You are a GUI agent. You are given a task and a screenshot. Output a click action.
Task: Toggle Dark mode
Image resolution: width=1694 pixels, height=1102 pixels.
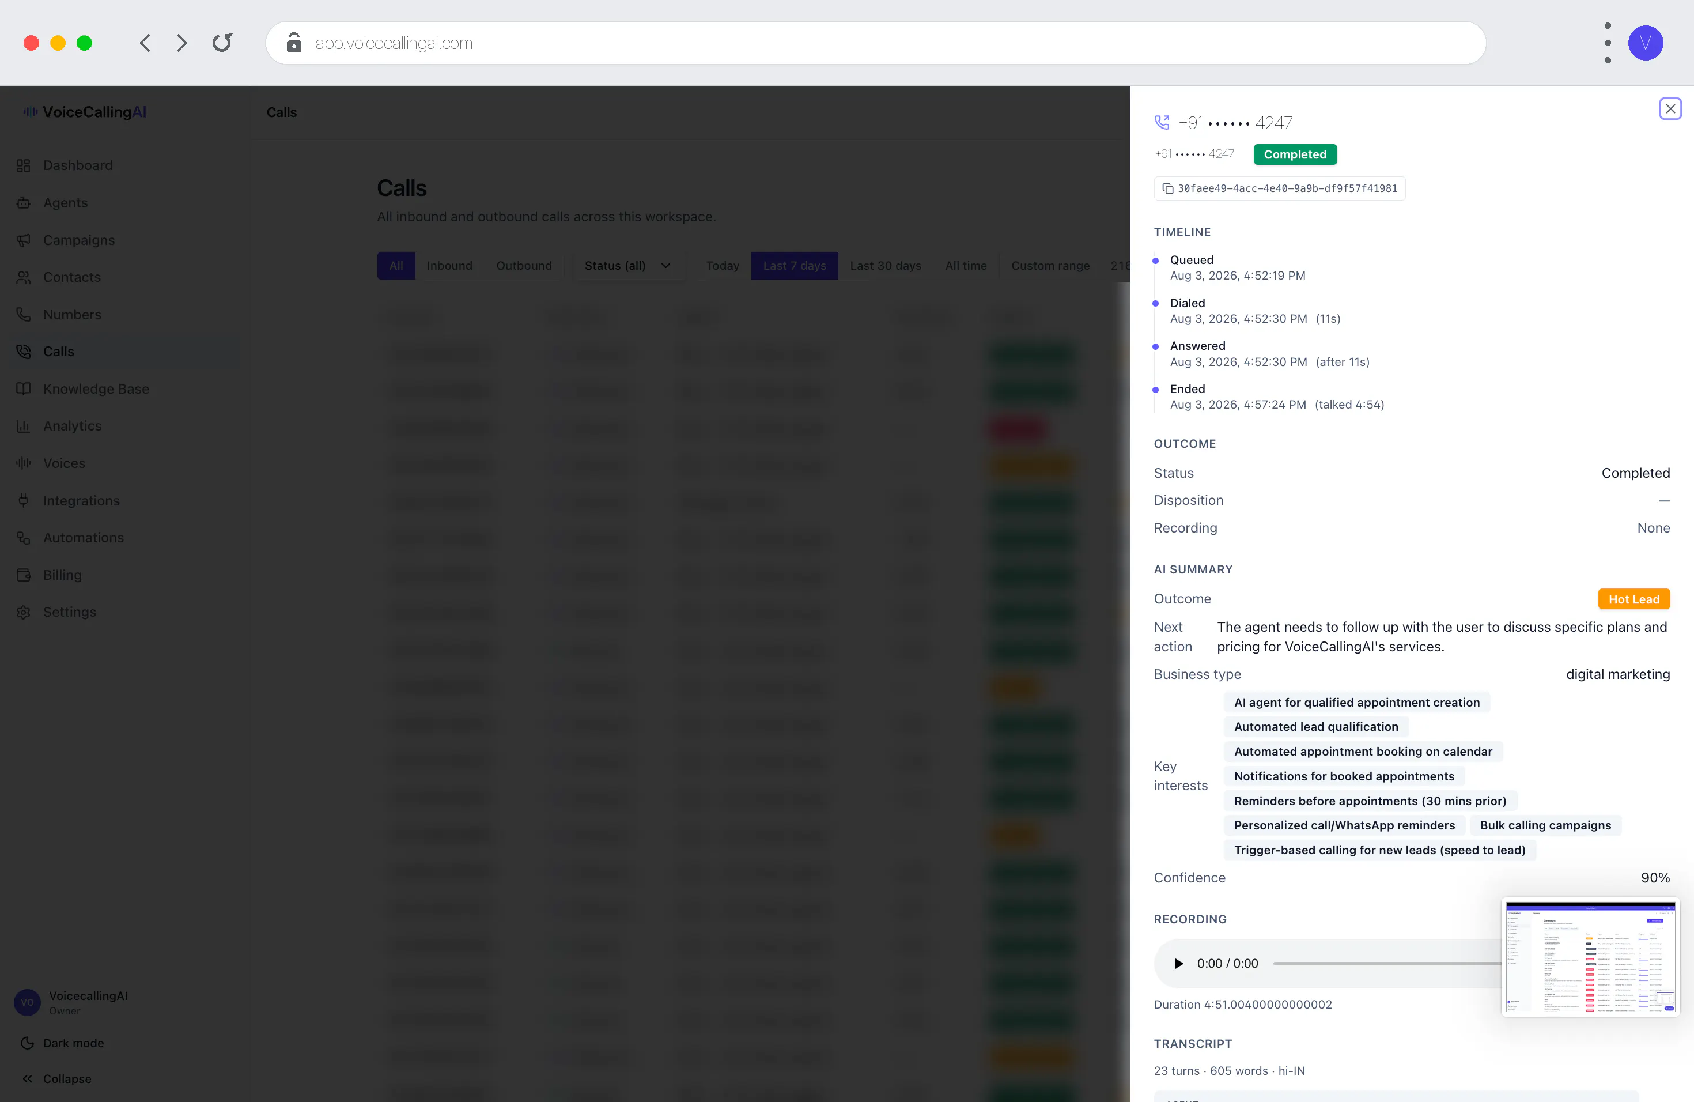(x=62, y=1043)
